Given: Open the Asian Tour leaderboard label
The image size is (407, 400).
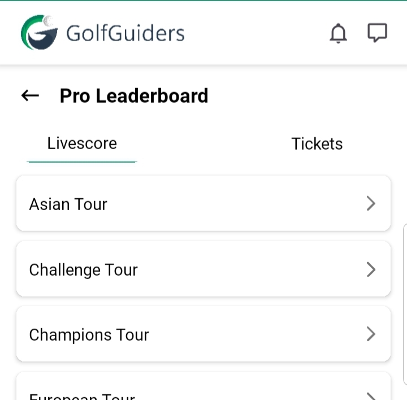Looking at the screenshot, I should tap(68, 204).
